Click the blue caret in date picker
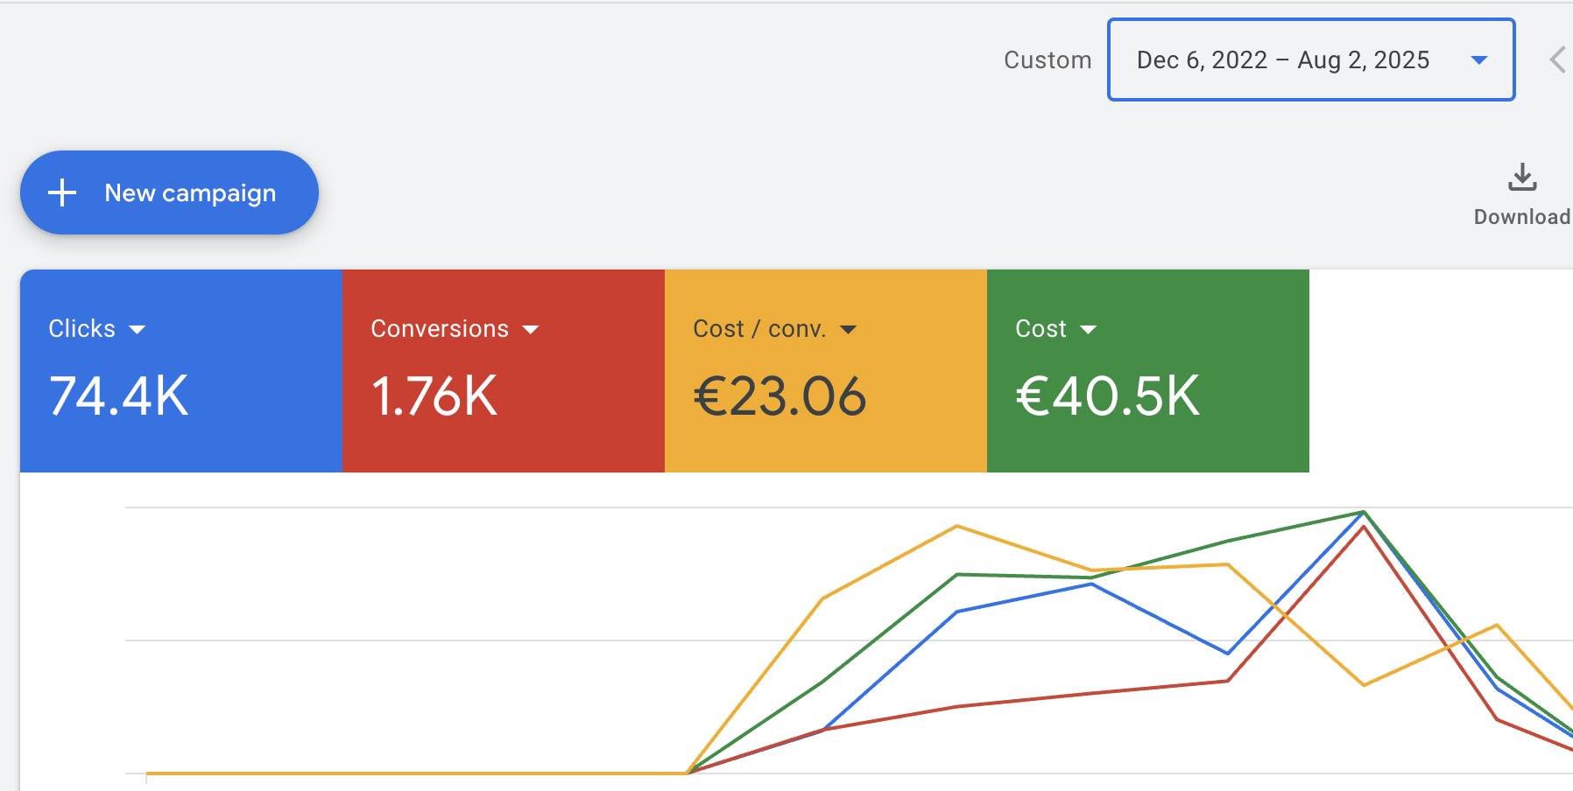This screenshot has width=1573, height=791. [1479, 60]
